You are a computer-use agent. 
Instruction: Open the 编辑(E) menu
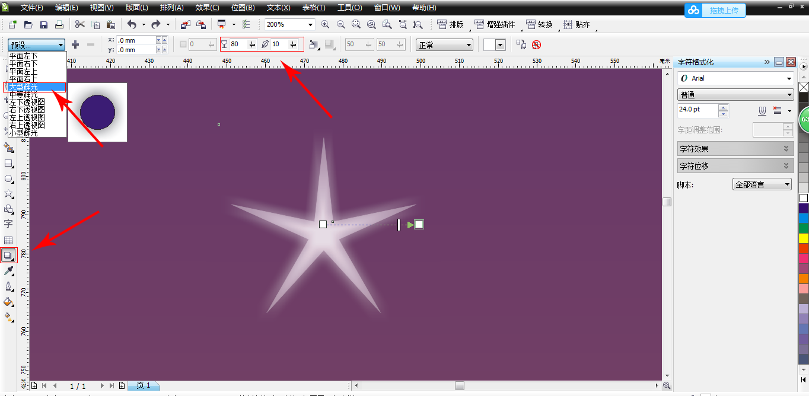pyautogui.click(x=66, y=8)
